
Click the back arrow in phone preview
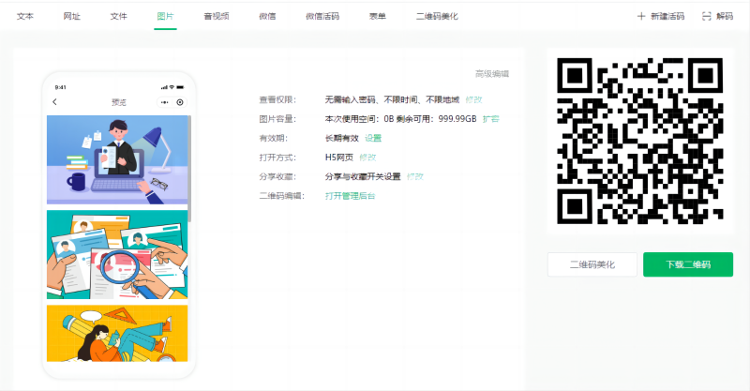click(x=54, y=101)
